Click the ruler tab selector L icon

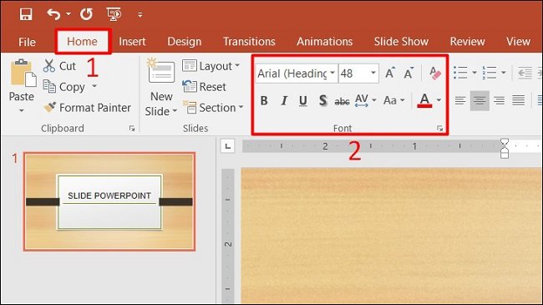[227, 146]
